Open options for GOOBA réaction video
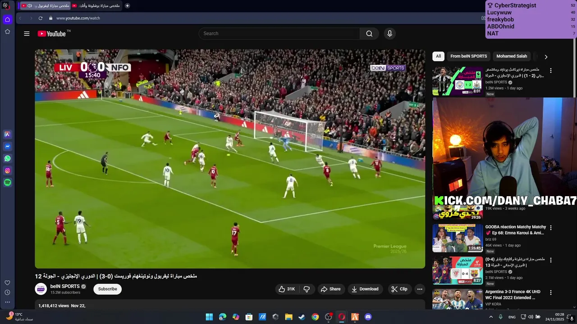 [x=550, y=228]
